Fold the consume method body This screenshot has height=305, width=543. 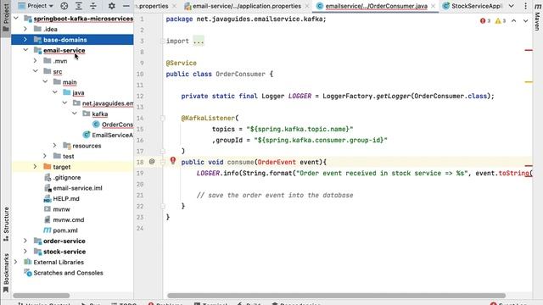[162, 162]
